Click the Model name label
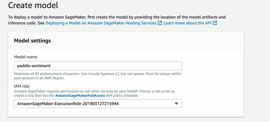 pyautogui.click(x=26, y=57)
